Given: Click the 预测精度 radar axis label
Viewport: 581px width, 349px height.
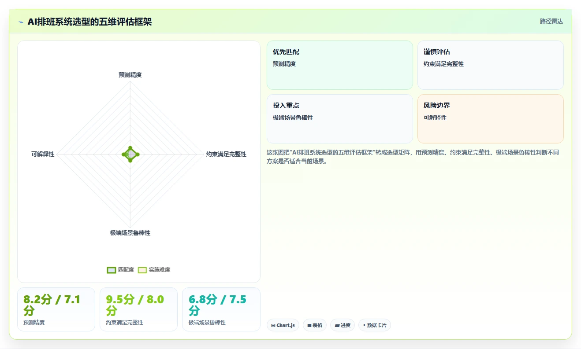Looking at the screenshot, I should pyautogui.click(x=130, y=75).
